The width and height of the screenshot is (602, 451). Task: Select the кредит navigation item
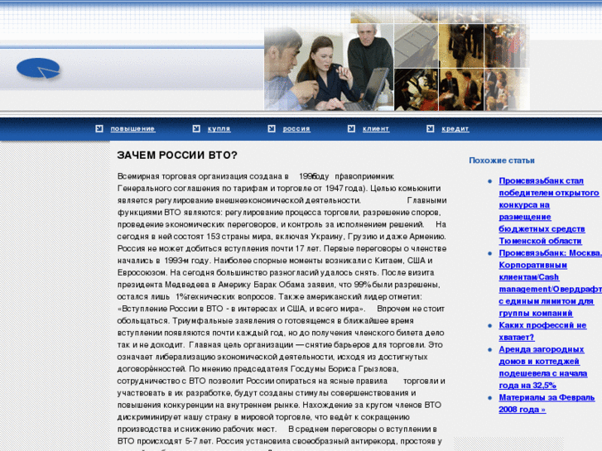[455, 129]
